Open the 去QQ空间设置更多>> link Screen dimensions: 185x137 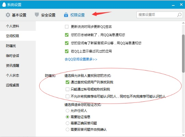coord(81,59)
